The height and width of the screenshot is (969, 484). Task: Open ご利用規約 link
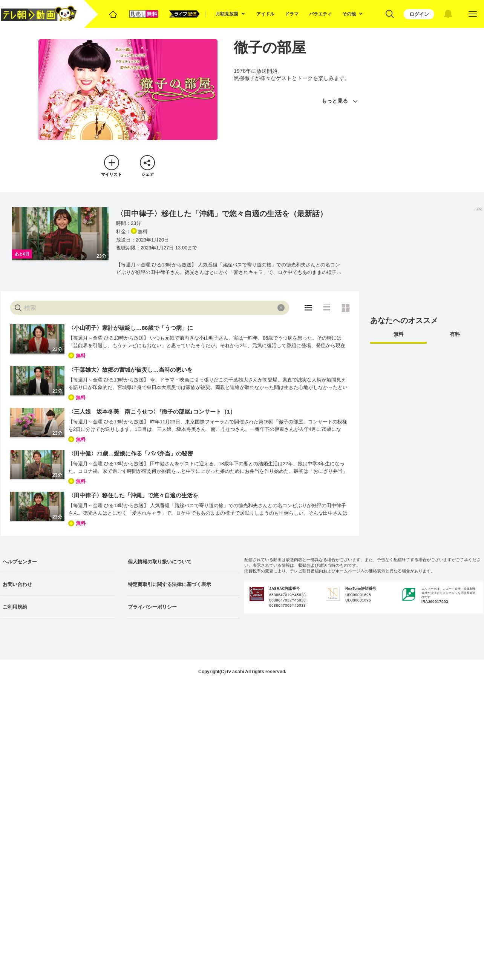pos(15,607)
